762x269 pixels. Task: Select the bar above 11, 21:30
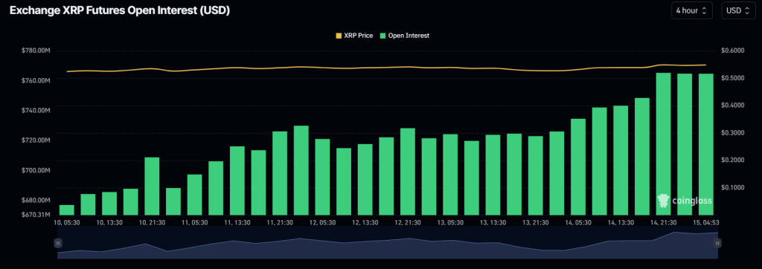(280, 173)
